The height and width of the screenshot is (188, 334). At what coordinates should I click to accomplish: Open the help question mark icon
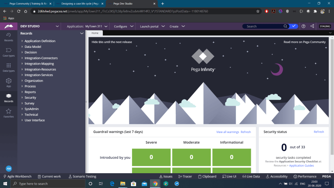[x=303, y=26]
